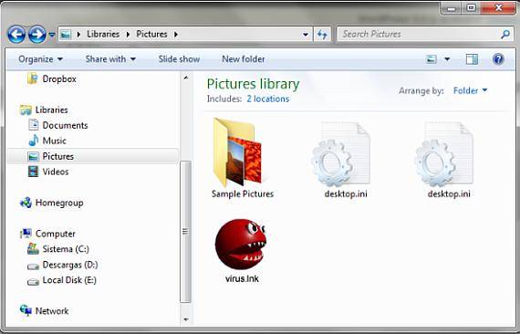This screenshot has height=334, width=520.
Task: Click Slide show in toolbar
Action: click(179, 59)
